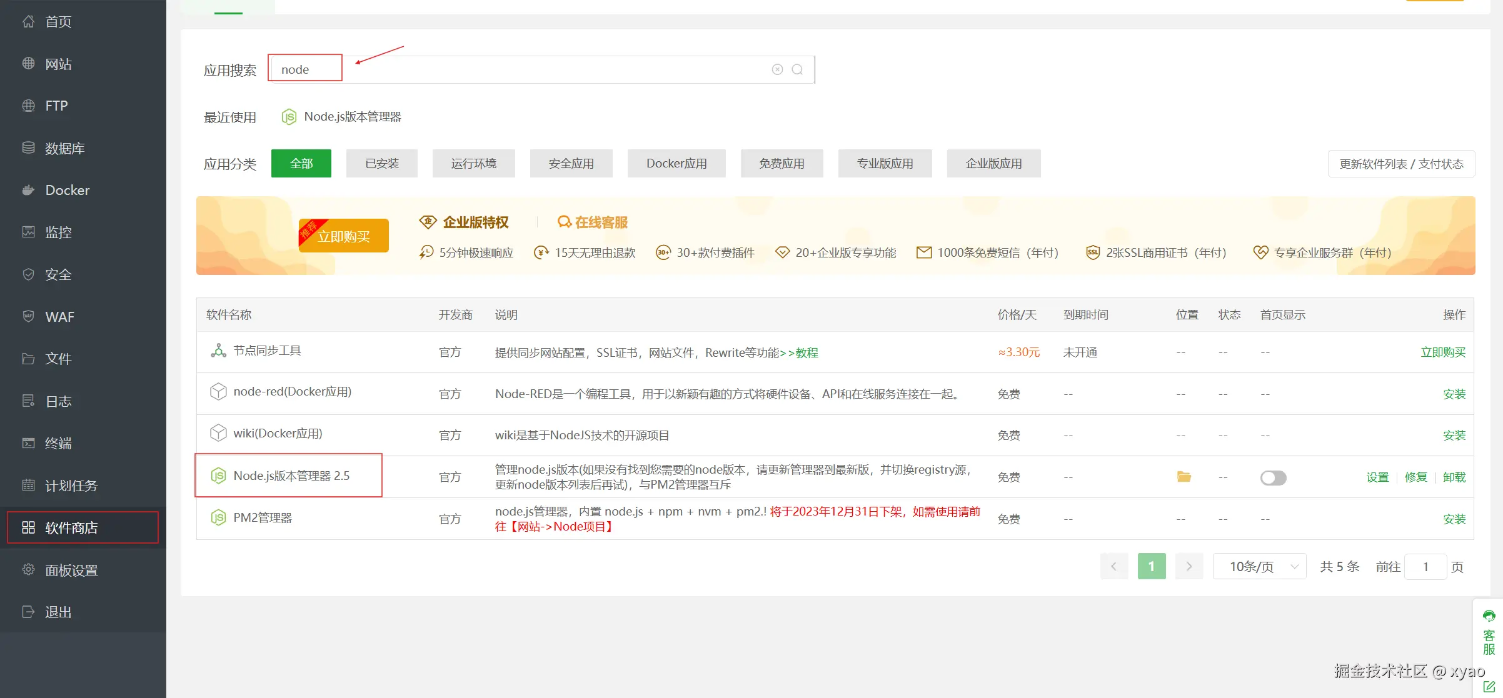Open 设置 for Node.js版本管理器
The image size is (1503, 698).
[x=1377, y=477]
